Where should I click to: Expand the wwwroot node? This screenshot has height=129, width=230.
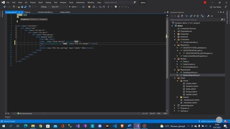(x=175, y=37)
